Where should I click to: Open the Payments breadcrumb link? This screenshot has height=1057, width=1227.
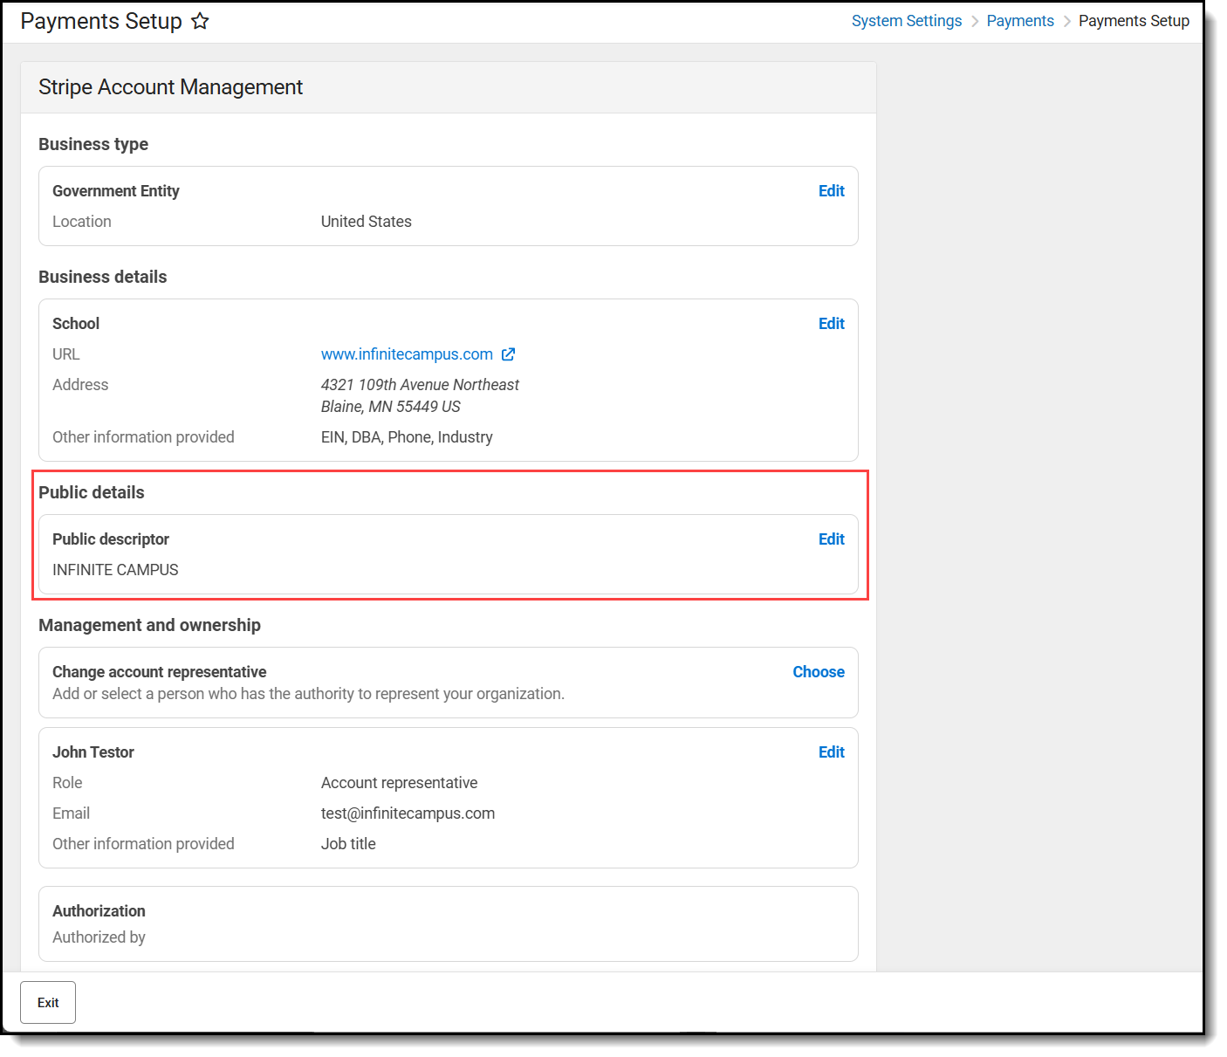click(x=1020, y=21)
